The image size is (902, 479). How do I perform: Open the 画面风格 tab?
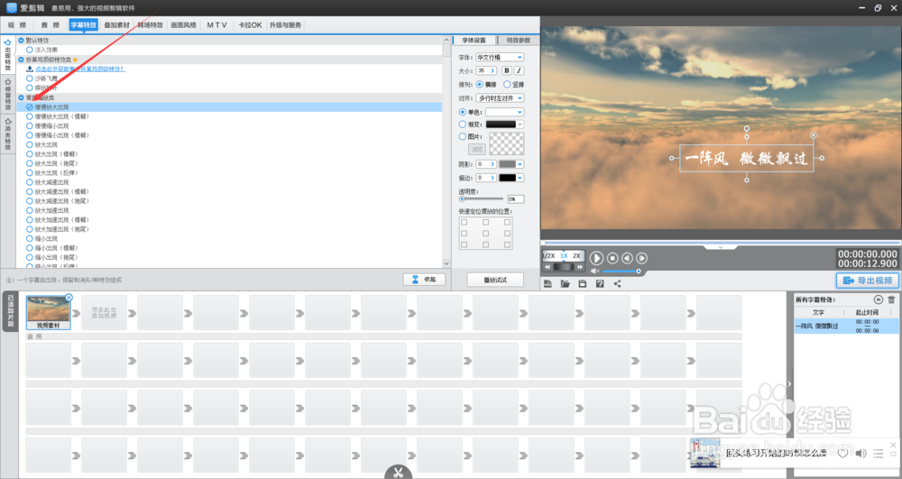183,25
